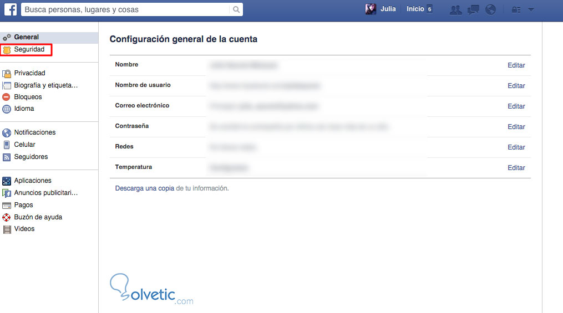This screenshot has height=313, width=563.
Task: Click the Videos film icon
Action: pos(7,229)
